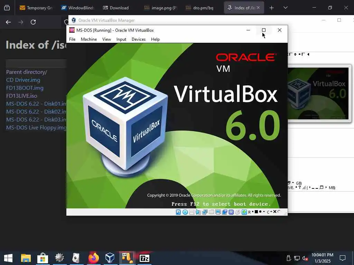354x265 pixels.
Task: Download the CD Driver.img file
Action: pyautogui.click(x=23, y=80)
